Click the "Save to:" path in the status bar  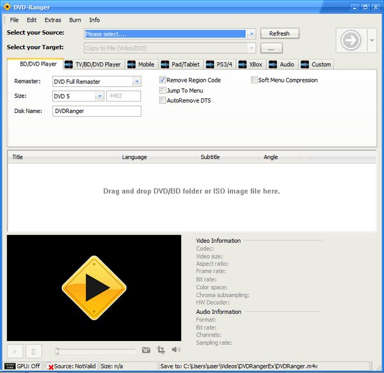tap(239, 366)
